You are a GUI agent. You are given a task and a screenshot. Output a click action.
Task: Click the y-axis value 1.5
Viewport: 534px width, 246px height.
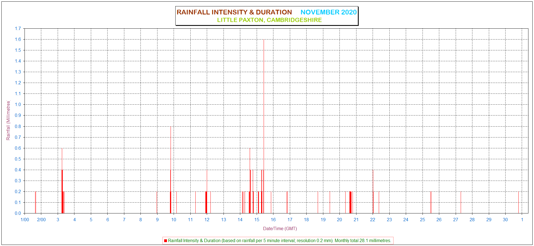[x=18, y=50]
